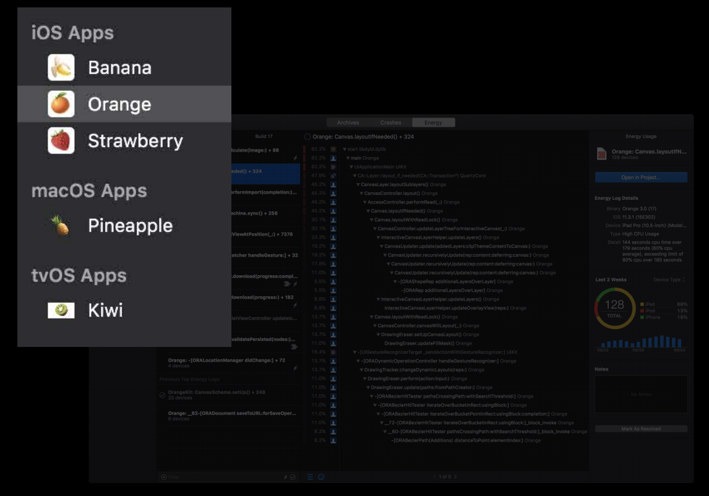This screenshot has width=709, height=496.
Task: Click the High CPU Usage type value
Action: point(640,234)
